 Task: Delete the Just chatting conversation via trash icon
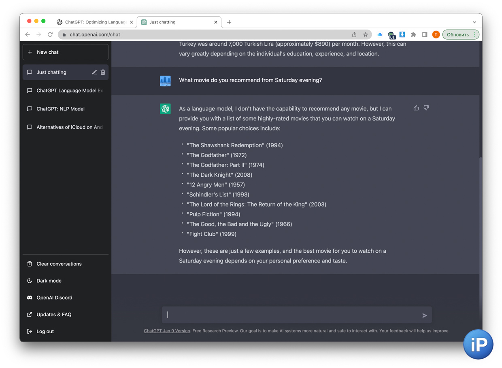103,72
